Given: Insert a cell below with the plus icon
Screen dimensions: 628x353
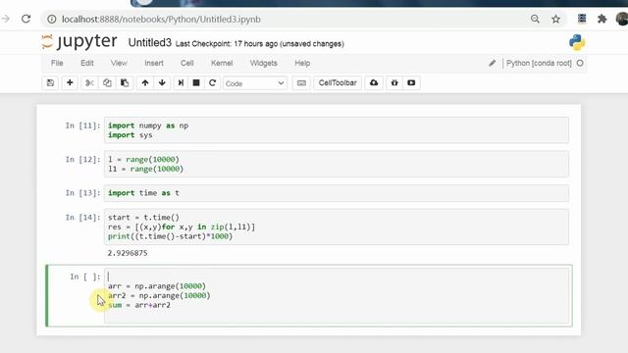Looking at the screenshot, I should pyautogui.click(x=70, y=82).
